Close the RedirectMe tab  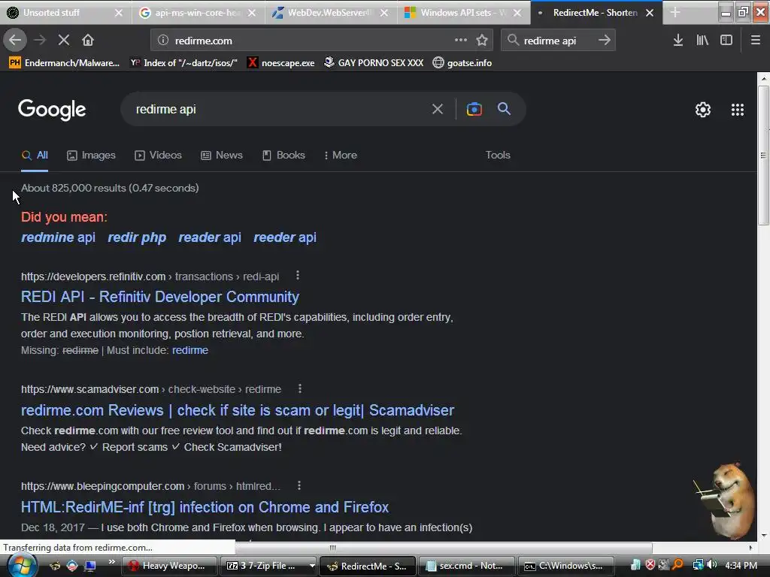tap(650, 13)
